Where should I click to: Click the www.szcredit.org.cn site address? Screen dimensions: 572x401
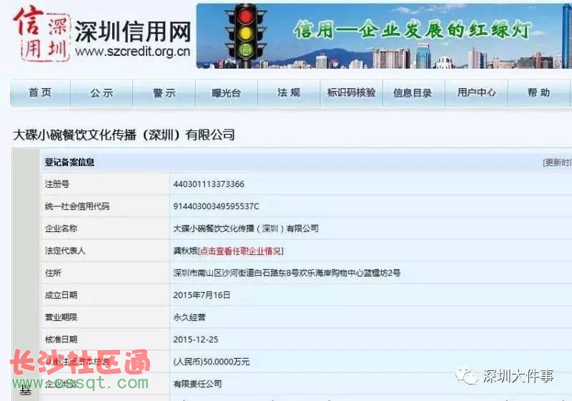(x=132, y=52)
